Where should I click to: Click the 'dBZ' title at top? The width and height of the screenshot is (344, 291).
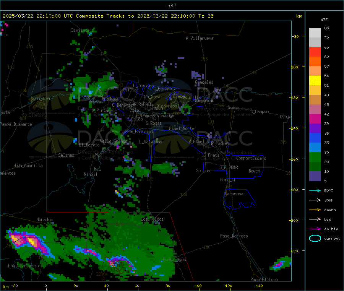point(172,5)
